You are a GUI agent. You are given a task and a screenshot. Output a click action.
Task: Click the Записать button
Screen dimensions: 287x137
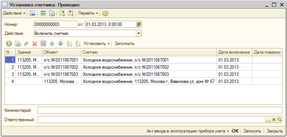click(252, 131)
